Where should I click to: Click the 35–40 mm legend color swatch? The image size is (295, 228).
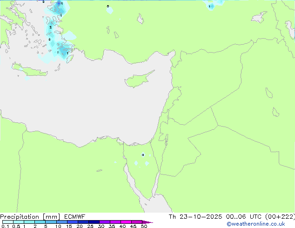coord(115,222)
